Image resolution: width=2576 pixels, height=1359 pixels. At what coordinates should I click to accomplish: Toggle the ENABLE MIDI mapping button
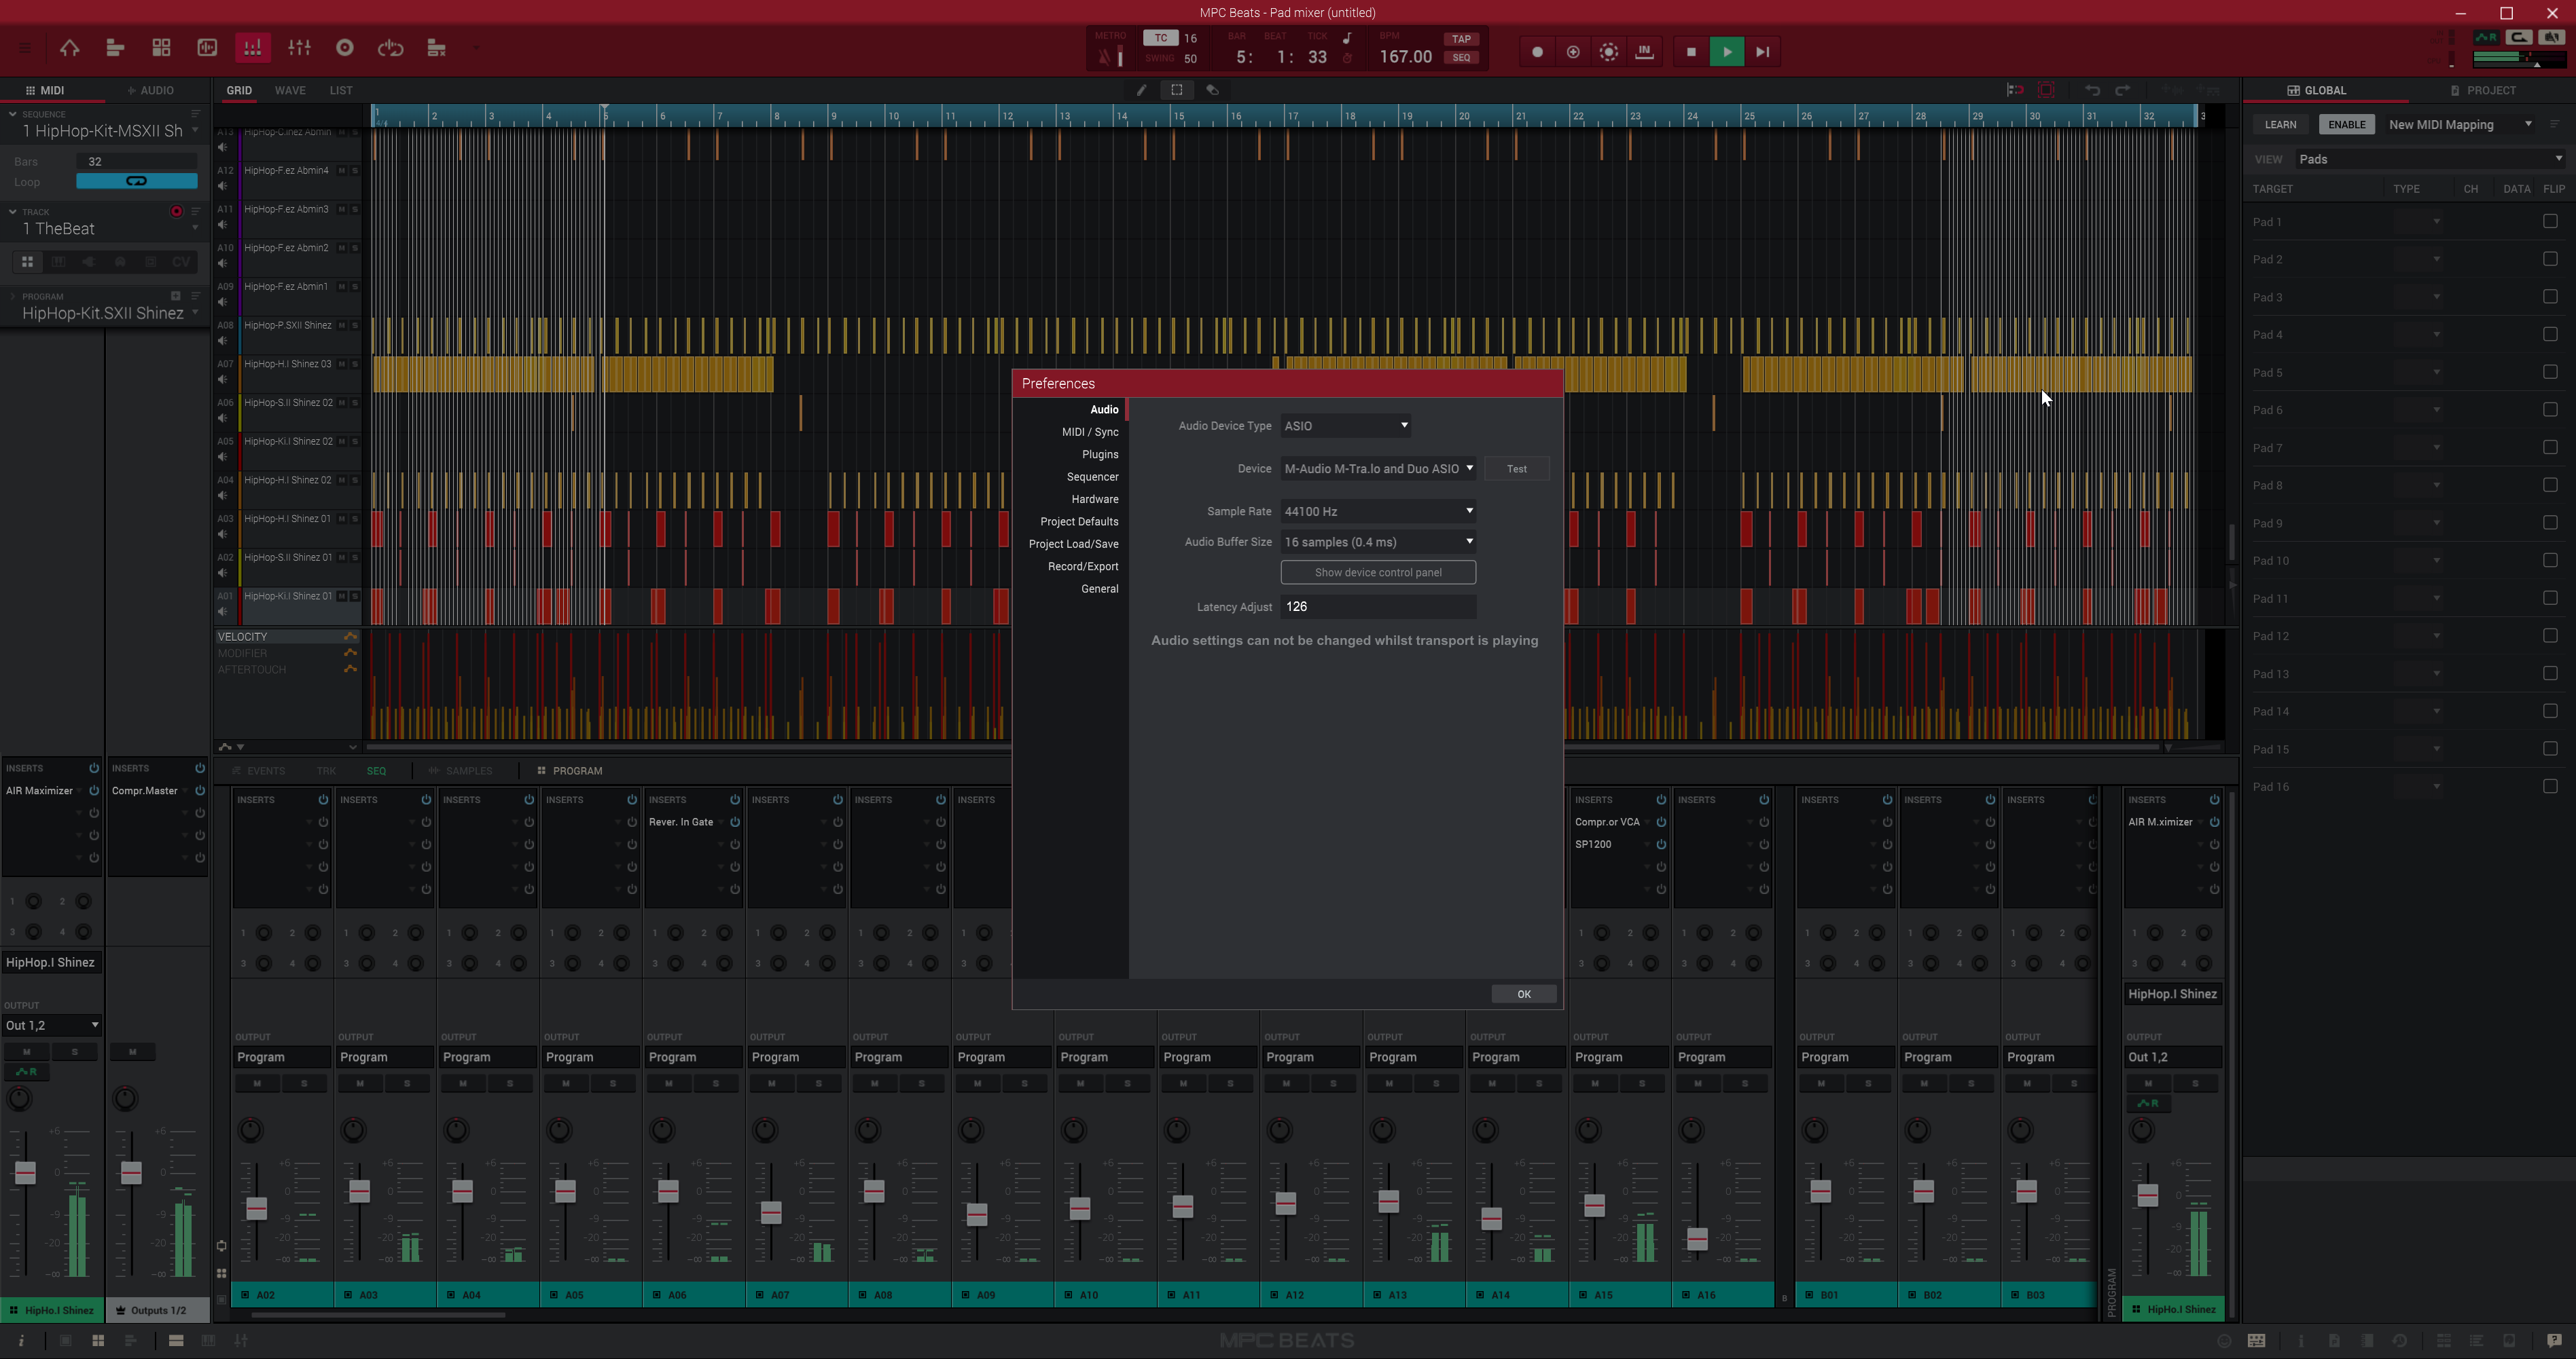point(2346,125)
